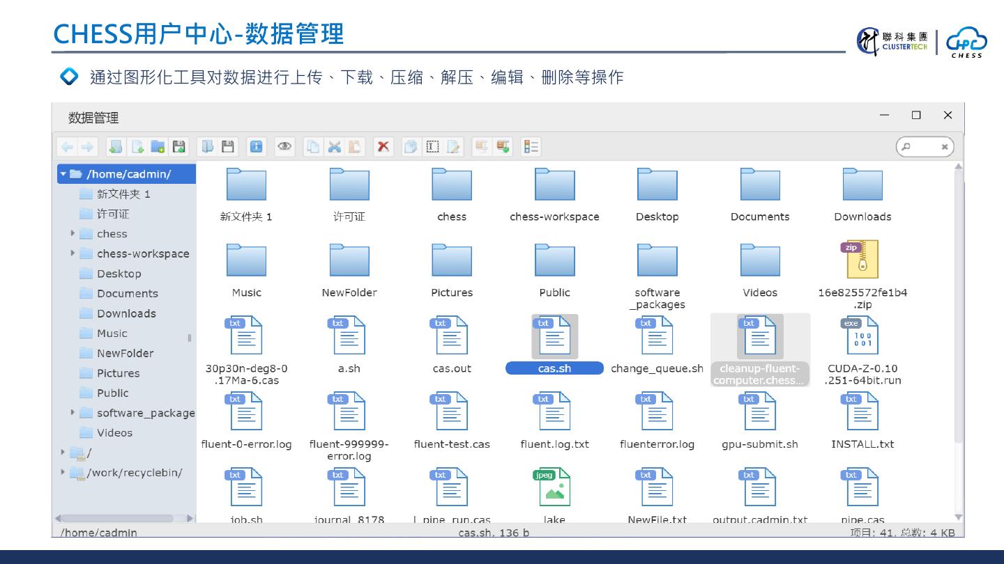Select the lake jpeg image file

pyautogui.click(x=554, y=487)
